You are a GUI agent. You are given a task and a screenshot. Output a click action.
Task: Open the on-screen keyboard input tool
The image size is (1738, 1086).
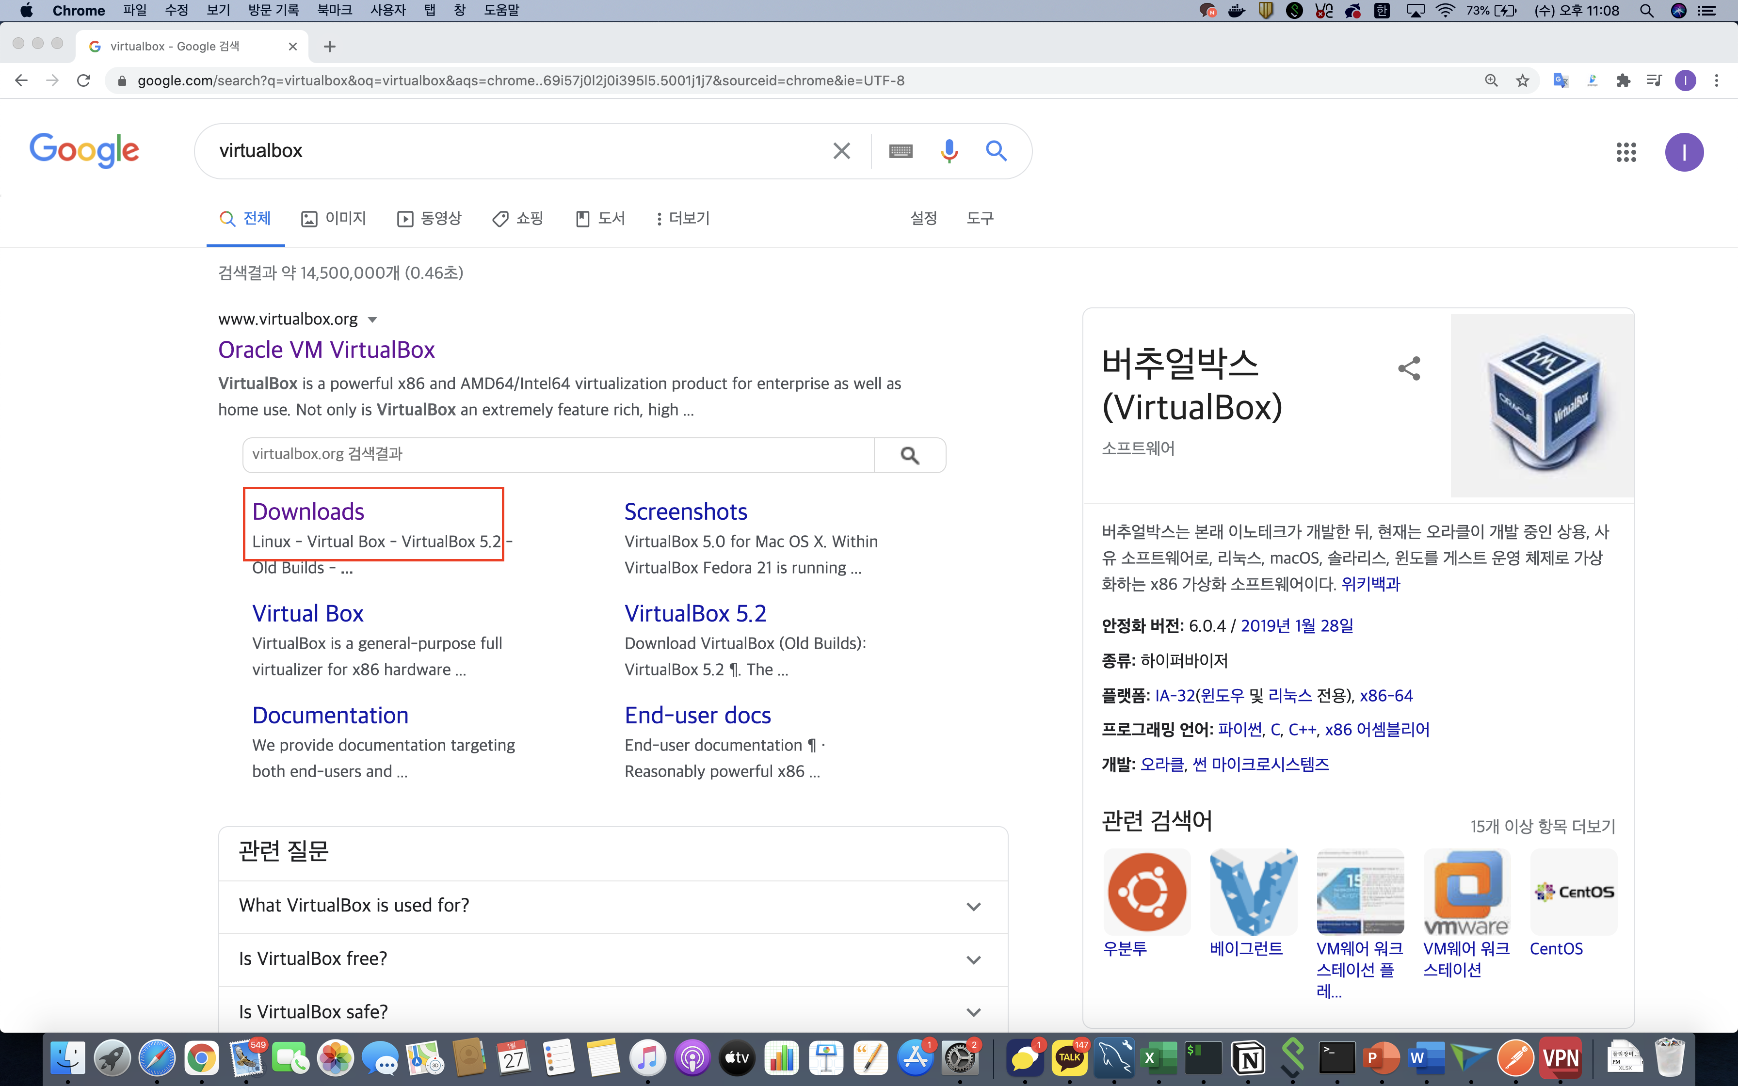pos(901,151)
